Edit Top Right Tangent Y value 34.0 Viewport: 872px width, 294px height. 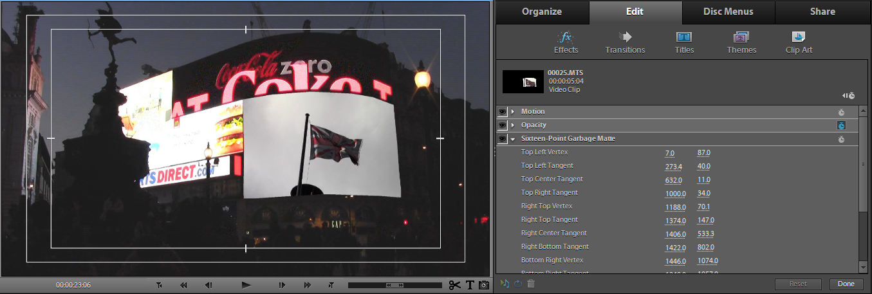(x=704, y=194)
